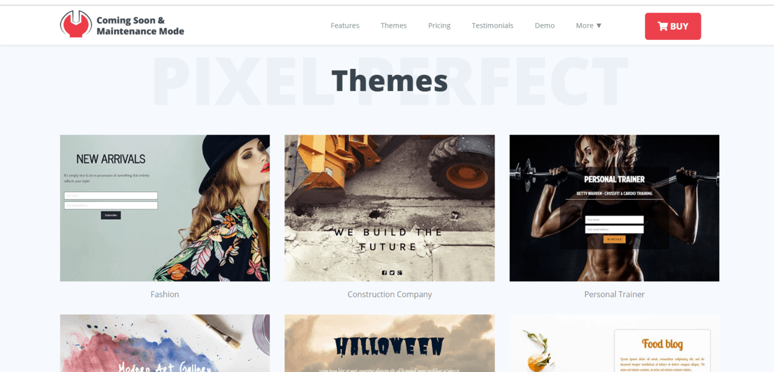Click the Coming Soon & Maintenance Mode title
This screenshot has height=372, width=774.
click(140, 25)
